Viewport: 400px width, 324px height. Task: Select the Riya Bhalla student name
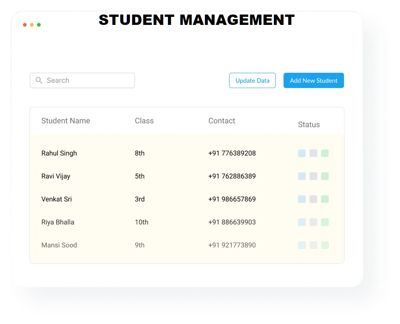pyautogui.click(x=58, y=222)
